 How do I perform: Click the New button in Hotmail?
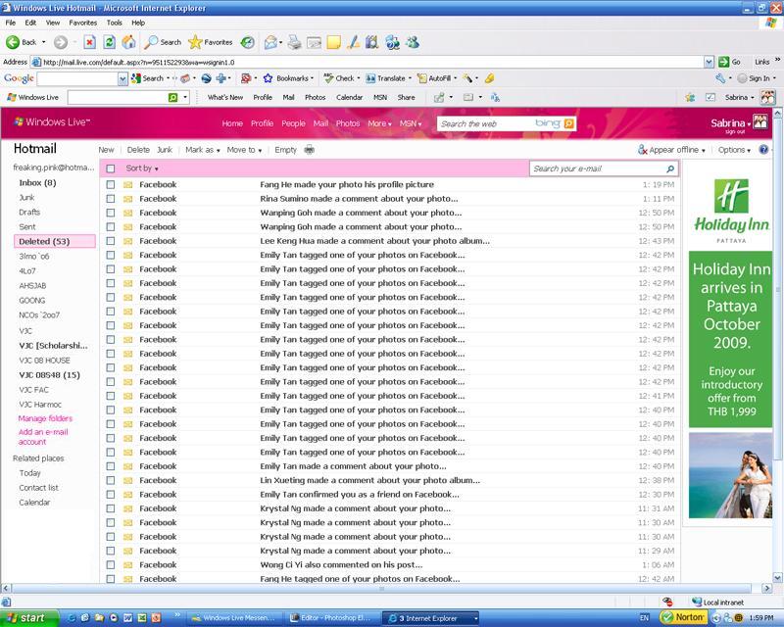106,150
